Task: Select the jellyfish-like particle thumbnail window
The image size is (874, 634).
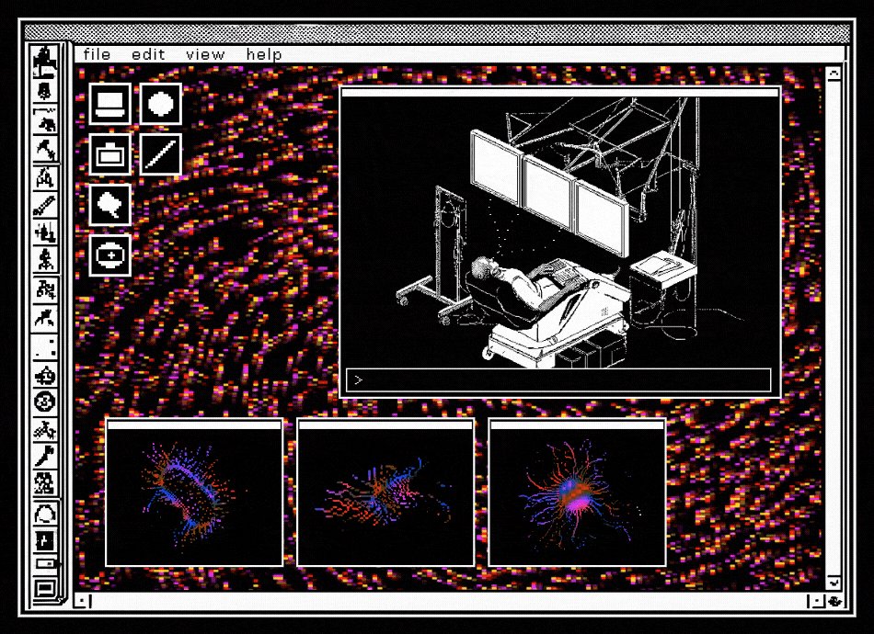Action: (x=577, y=492)
